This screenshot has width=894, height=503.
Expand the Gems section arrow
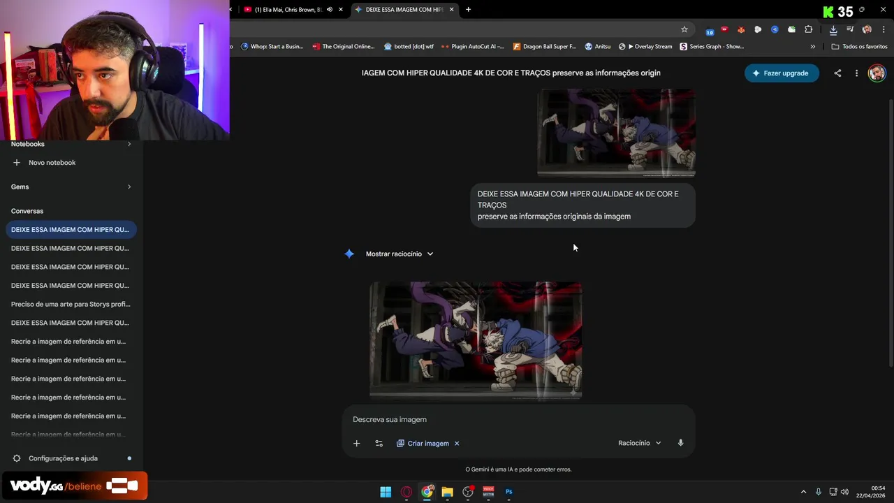pos(129,187)
